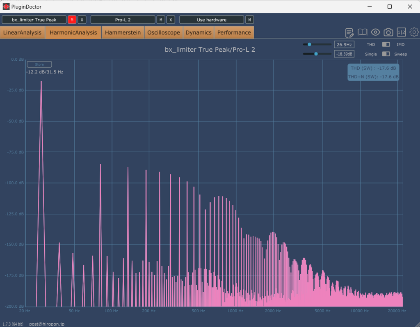This screenshot has width=420, height=327.
Task: Maximize the PluginDoctor window
Action: (390, 7)
